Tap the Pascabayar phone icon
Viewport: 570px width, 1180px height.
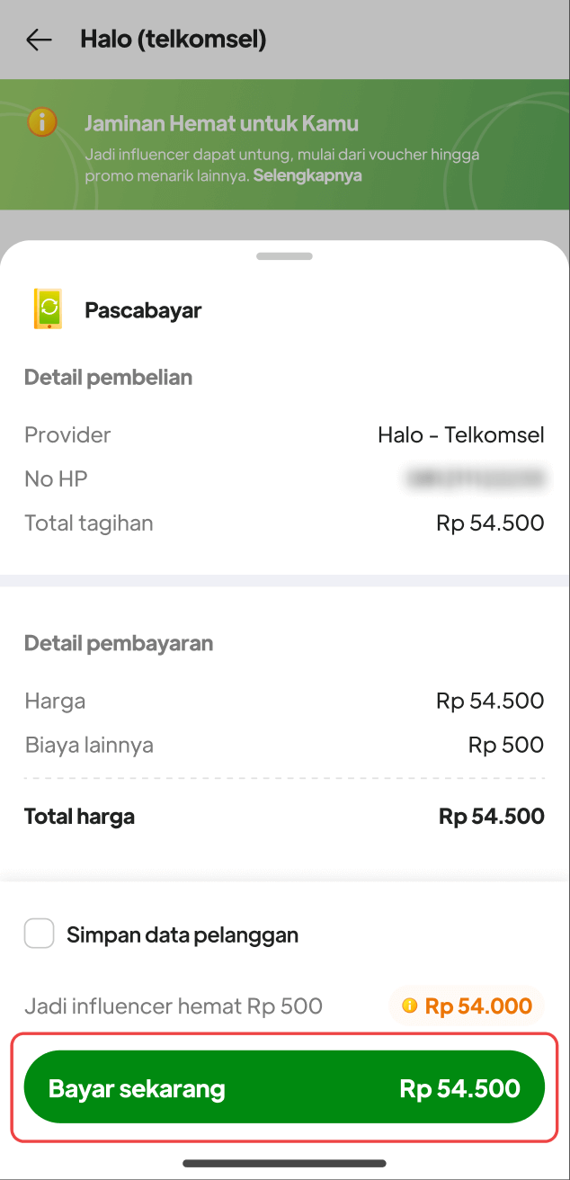[49, 309]
